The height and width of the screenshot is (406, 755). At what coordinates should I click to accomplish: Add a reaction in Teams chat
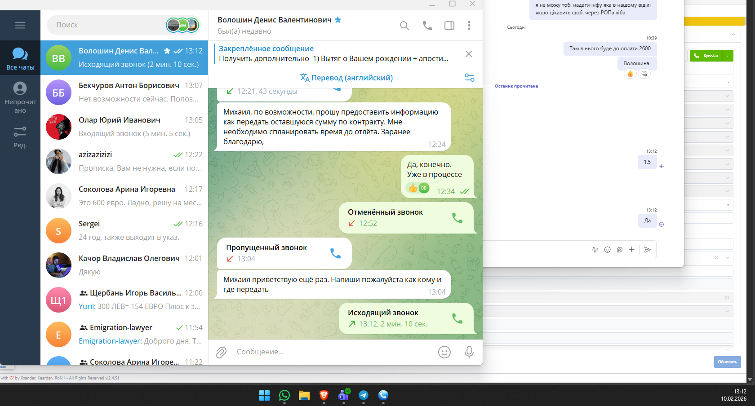(x=644, y=74)
